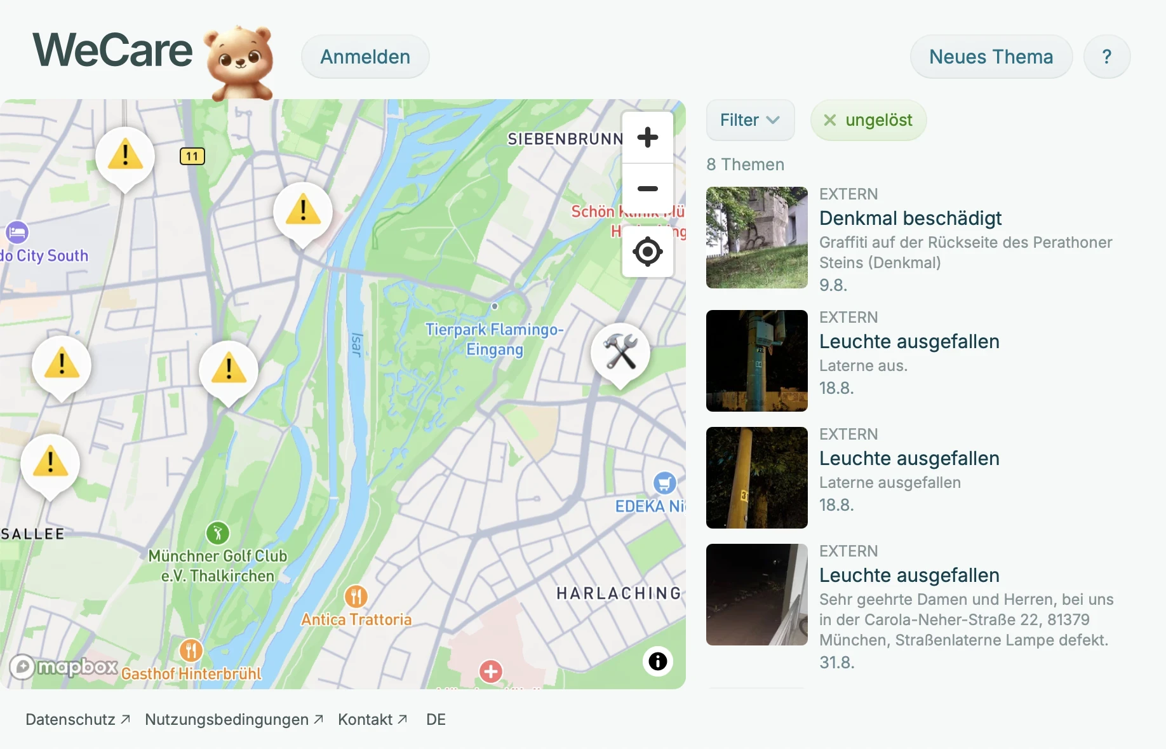Click the map info icon
This screenshot has height=749, width=1166.
658,661
